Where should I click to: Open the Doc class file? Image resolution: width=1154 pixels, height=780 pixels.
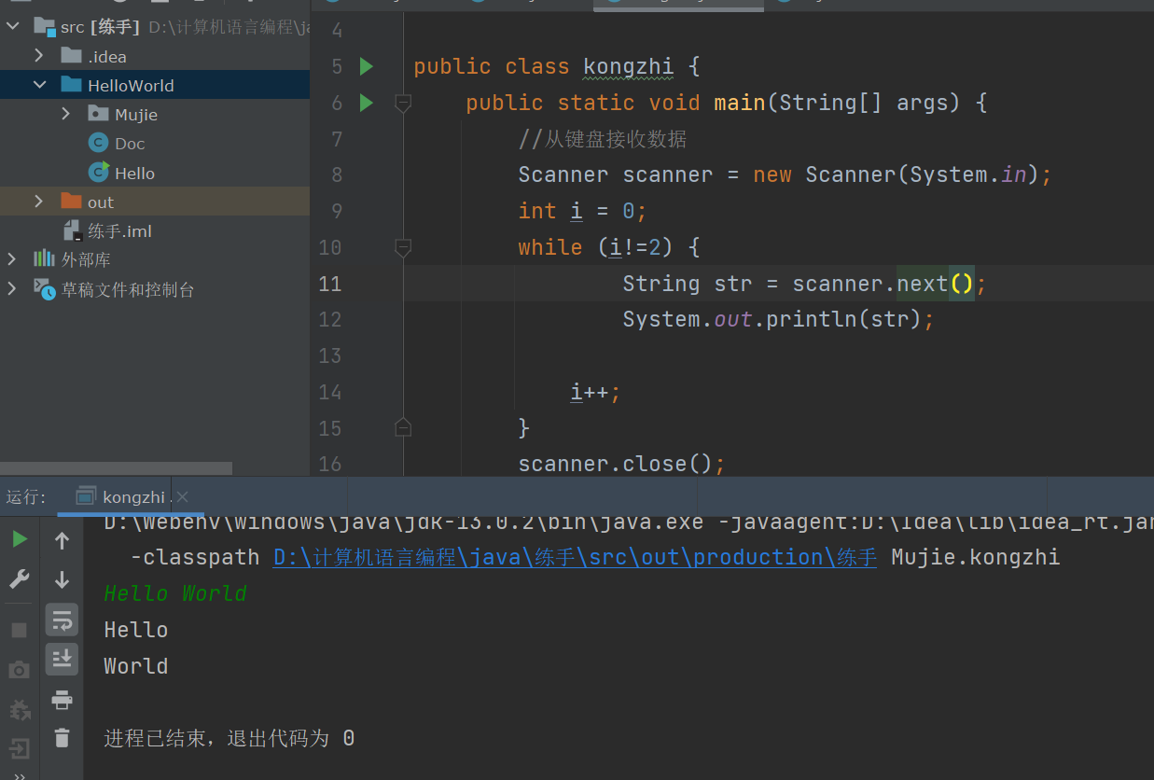coord(130,144)
